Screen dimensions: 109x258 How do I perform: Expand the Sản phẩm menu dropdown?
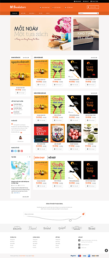[x=32, y=13]
